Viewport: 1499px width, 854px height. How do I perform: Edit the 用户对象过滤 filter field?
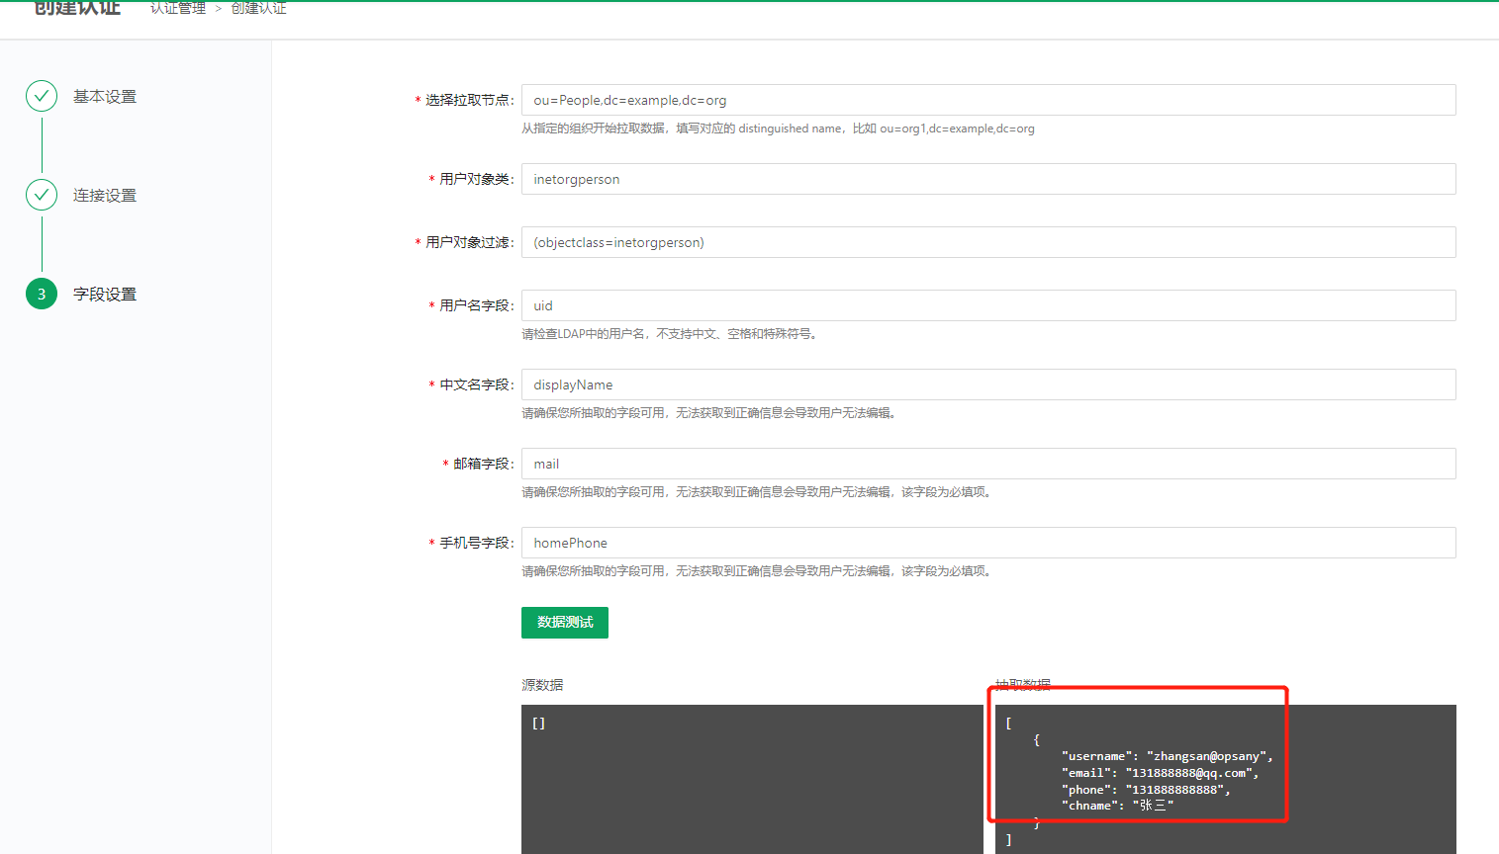(x=987, y=242)
